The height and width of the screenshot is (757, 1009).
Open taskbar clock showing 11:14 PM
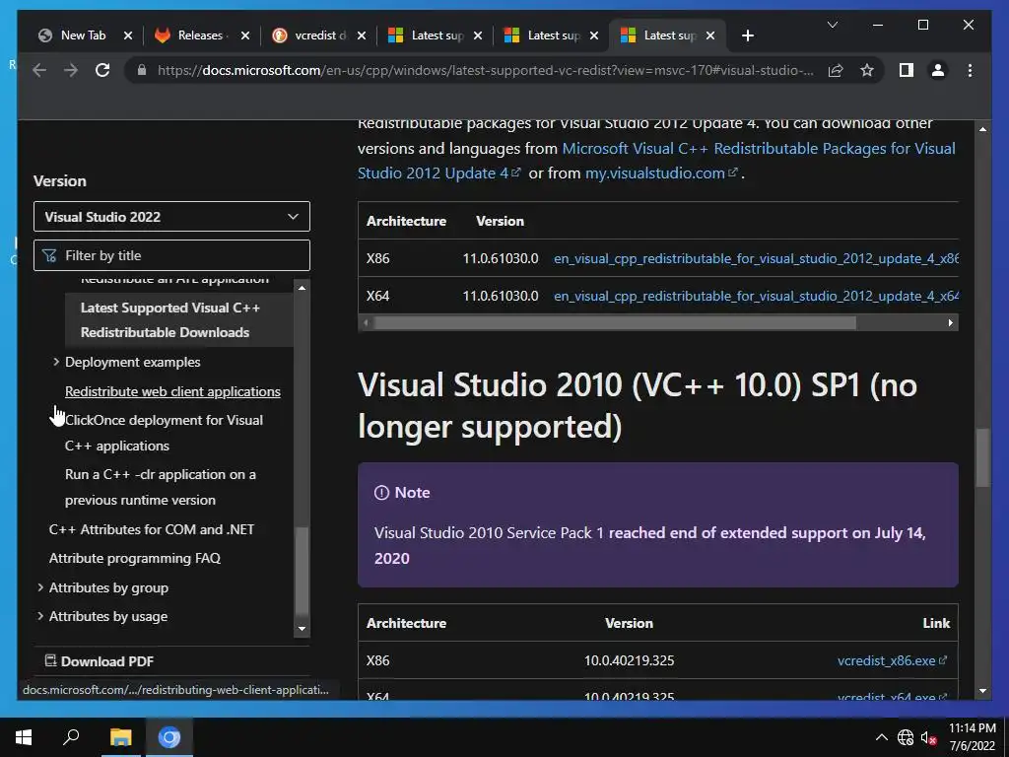click(x=972, y=737)
